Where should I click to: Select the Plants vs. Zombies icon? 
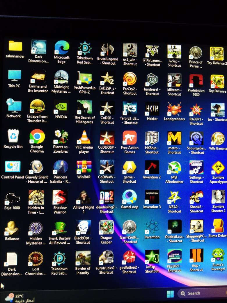(61, 137)
